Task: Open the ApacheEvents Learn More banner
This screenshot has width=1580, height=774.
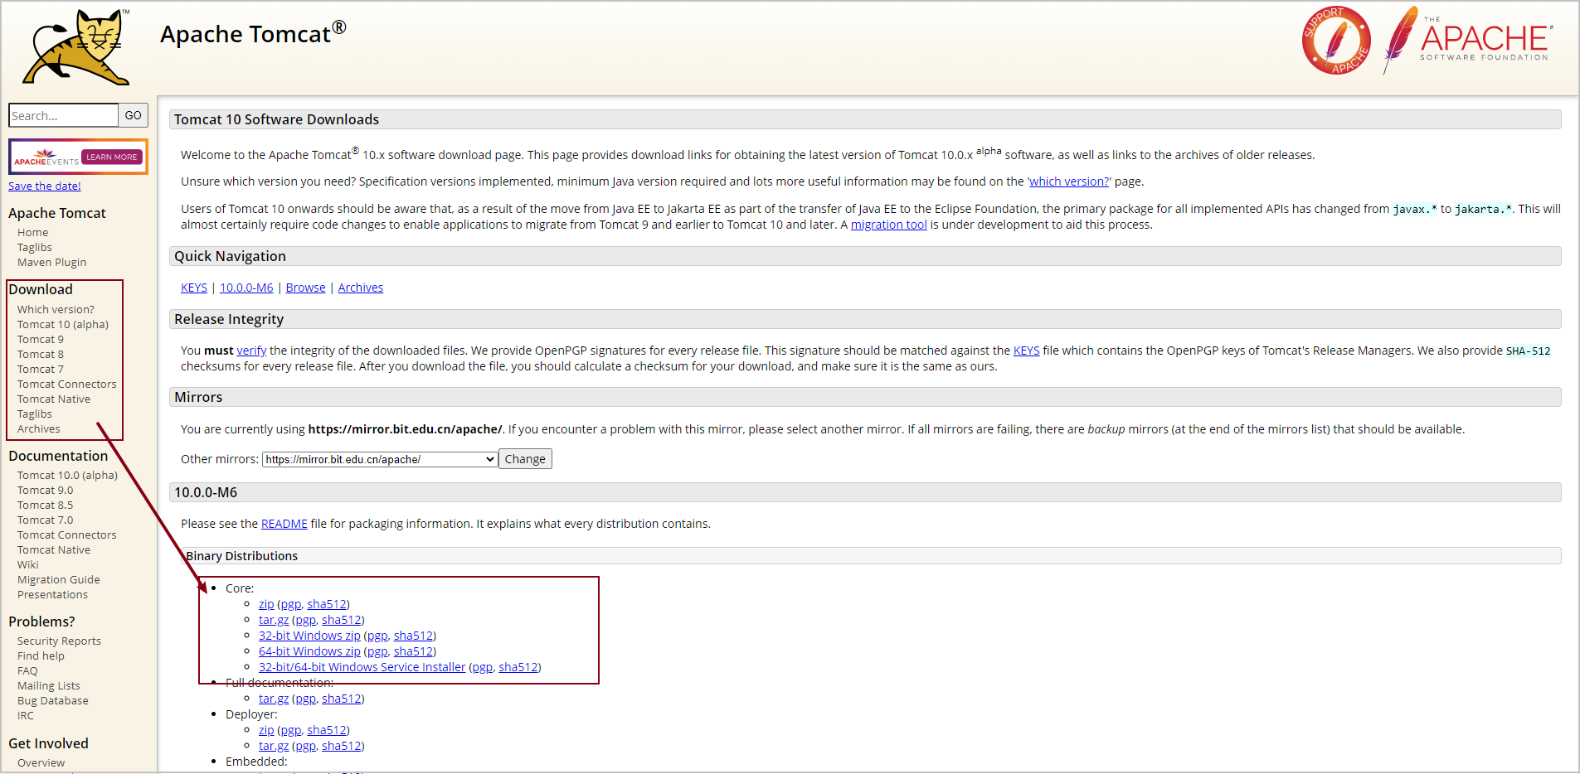Action: click(78, 157)
